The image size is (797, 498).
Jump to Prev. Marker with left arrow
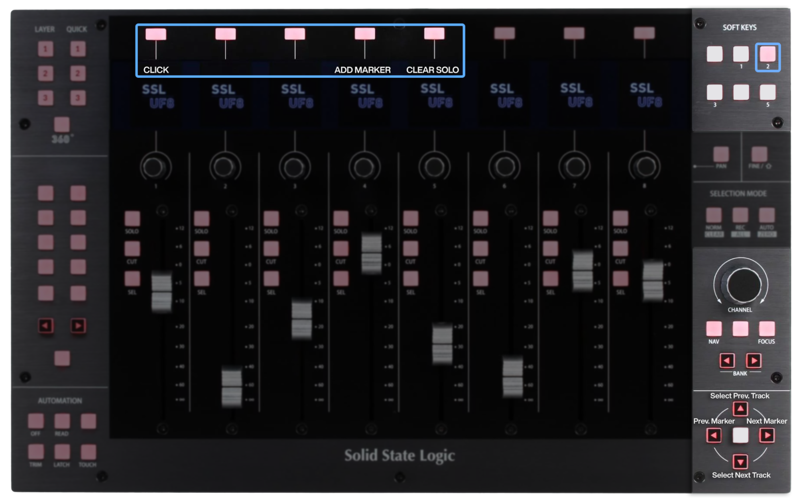click(x=714, y=435)
